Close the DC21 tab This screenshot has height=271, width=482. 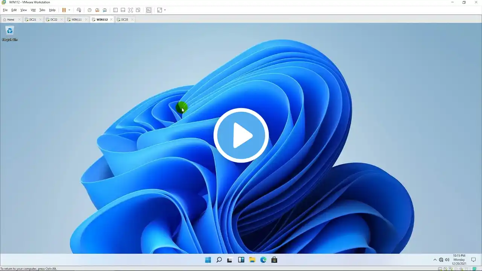pyautogui.click(x=40, y=20)
